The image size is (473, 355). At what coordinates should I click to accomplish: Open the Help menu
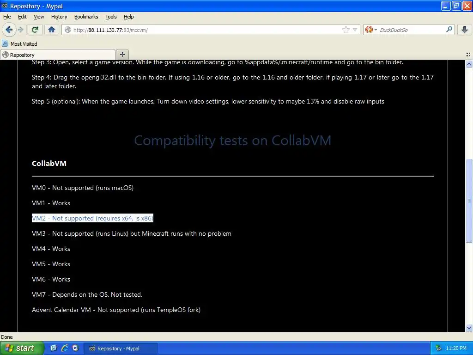coord(129,17)
